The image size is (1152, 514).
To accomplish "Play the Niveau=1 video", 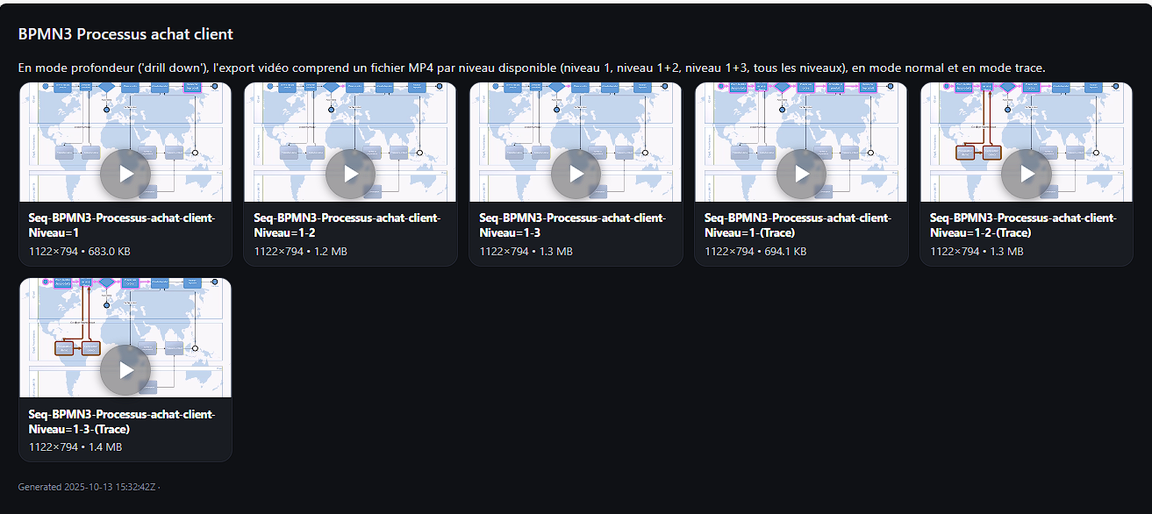I will (126, 174).
